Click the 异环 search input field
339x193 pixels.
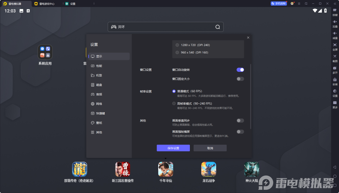click(x=165, y=27)
